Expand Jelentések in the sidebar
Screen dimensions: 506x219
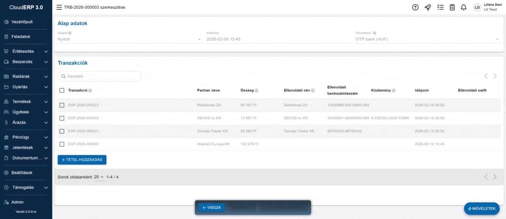[26, 148]
